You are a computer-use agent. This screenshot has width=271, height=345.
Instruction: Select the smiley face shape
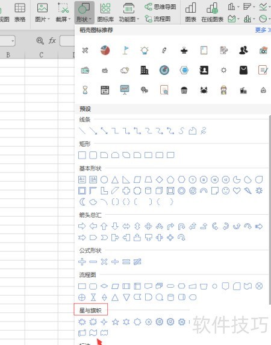click(x=226, y=191)
